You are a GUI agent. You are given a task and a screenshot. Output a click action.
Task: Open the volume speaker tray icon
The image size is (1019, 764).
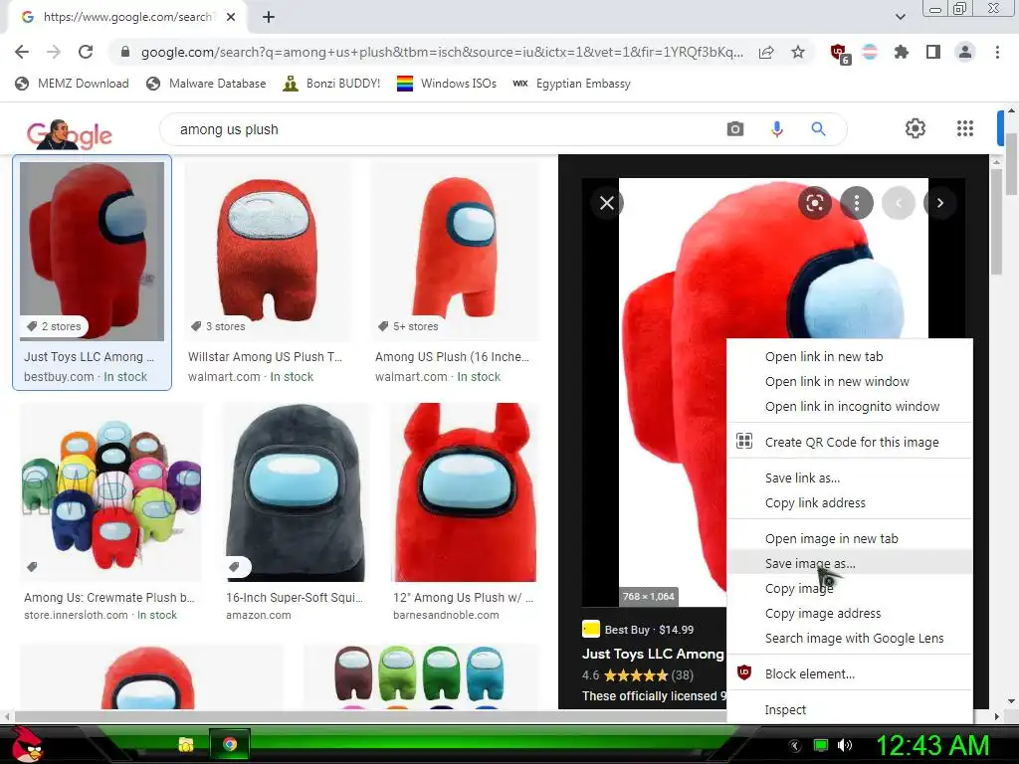[845, 745]
